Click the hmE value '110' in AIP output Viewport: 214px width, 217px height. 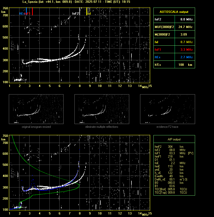[x=170, y=166]
